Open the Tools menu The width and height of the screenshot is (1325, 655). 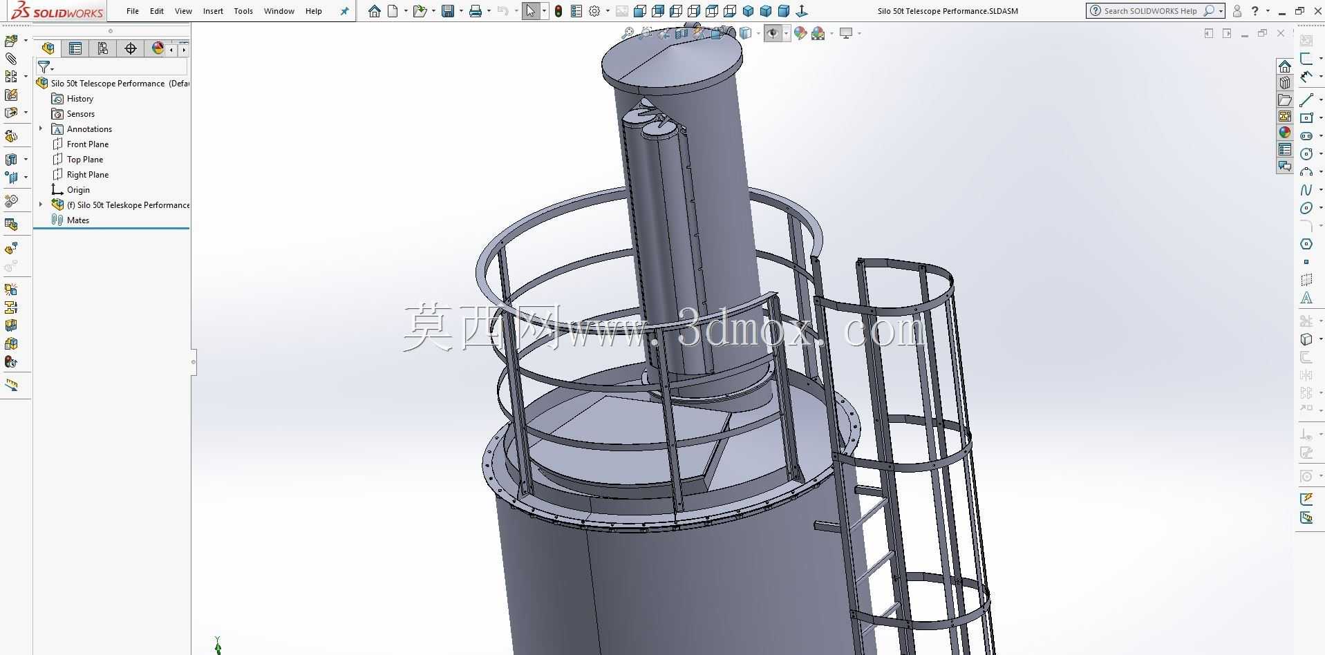[x=243, y=11]
